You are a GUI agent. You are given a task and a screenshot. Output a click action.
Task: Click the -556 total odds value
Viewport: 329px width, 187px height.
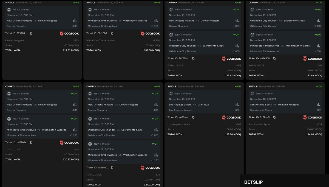(x=238, y=66)
